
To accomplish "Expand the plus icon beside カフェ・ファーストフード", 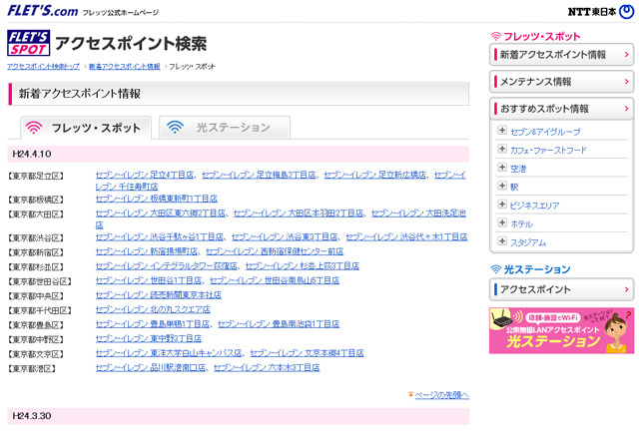I will tap(502, 149).
